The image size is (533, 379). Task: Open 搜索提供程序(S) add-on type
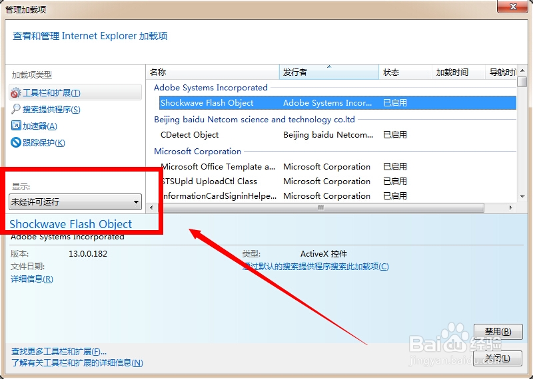[x=51, y=109]
